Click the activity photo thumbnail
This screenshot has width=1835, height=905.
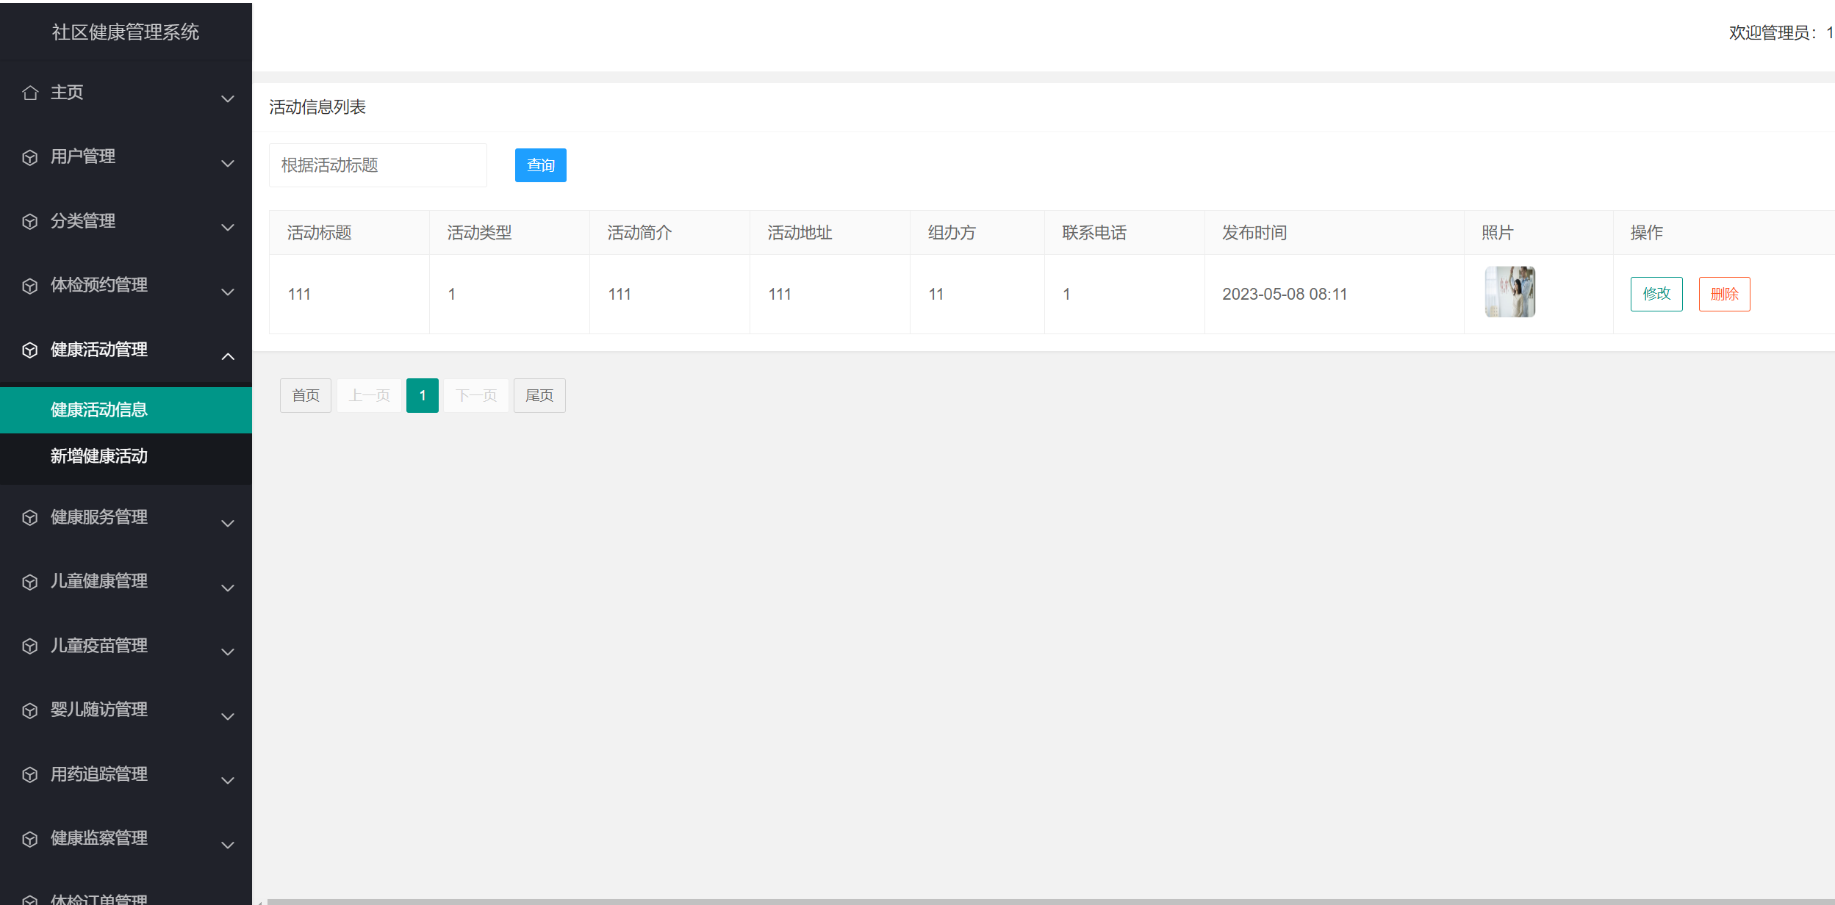(x=1511, y=292)
